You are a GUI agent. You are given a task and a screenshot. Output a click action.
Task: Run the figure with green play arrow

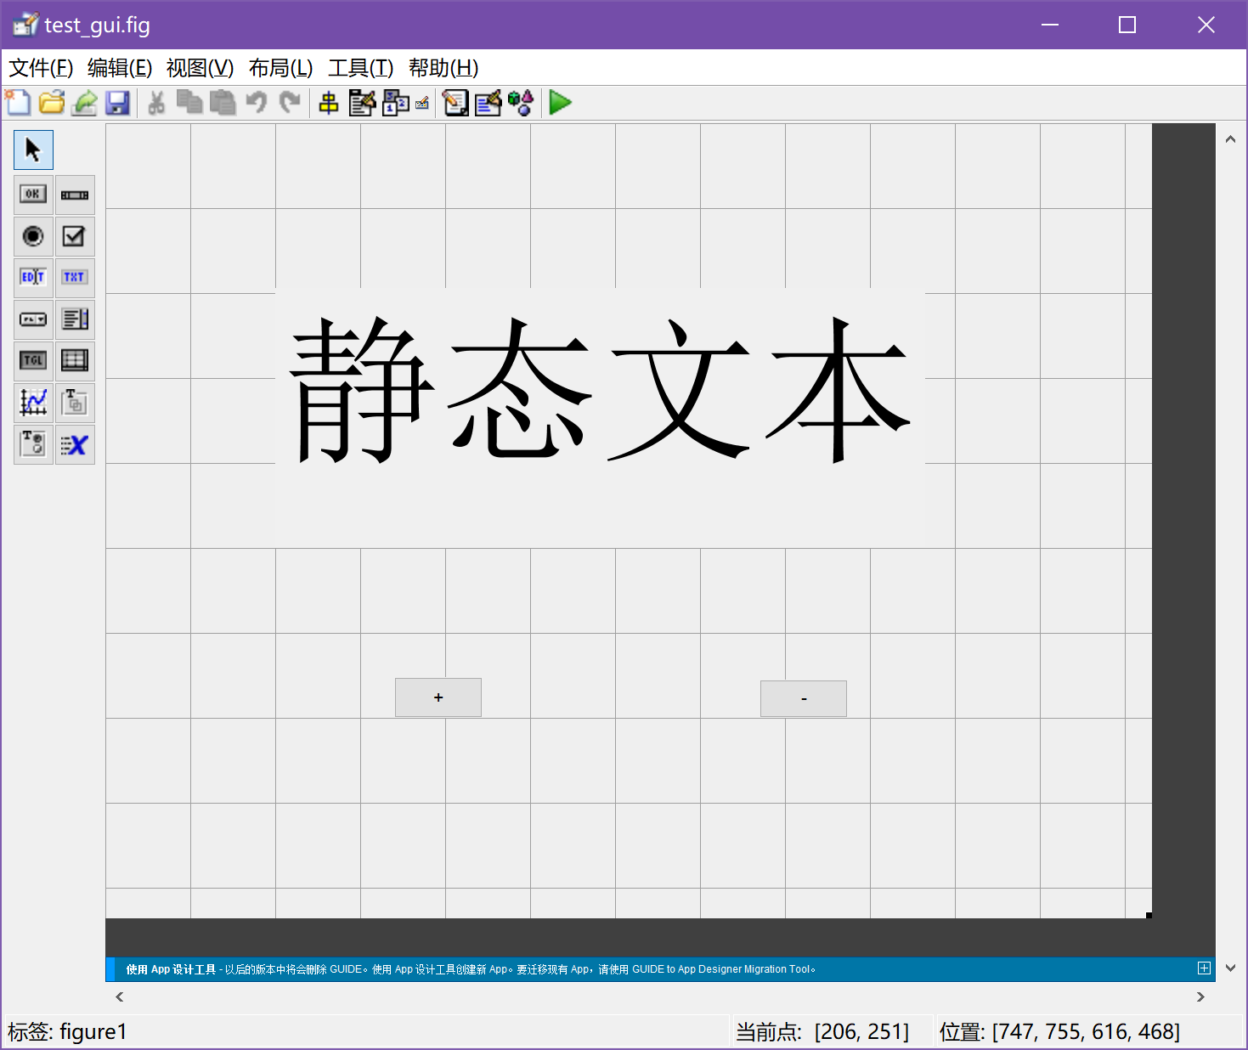coord(560,103)
